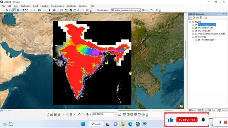Open the Geoprocessing menu
Screen dimensions: 228x128
pyautogui.click(x=58, y=6)
